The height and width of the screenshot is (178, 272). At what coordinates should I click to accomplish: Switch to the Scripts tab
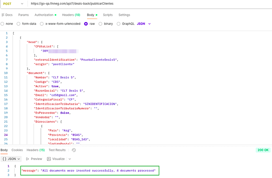108,15
